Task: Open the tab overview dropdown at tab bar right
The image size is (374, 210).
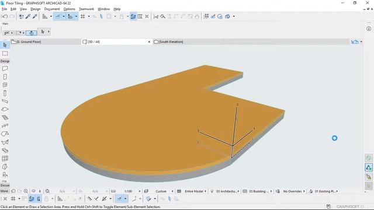Action: 361,42
